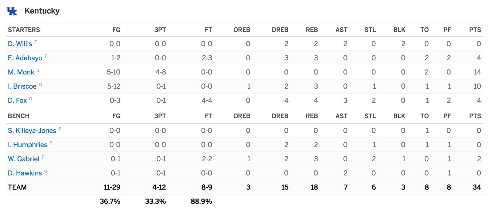Screen dimensions: 496x213
Task: Click the STARTERS column header
Action: pyautogui.click(x=24, y=30)
